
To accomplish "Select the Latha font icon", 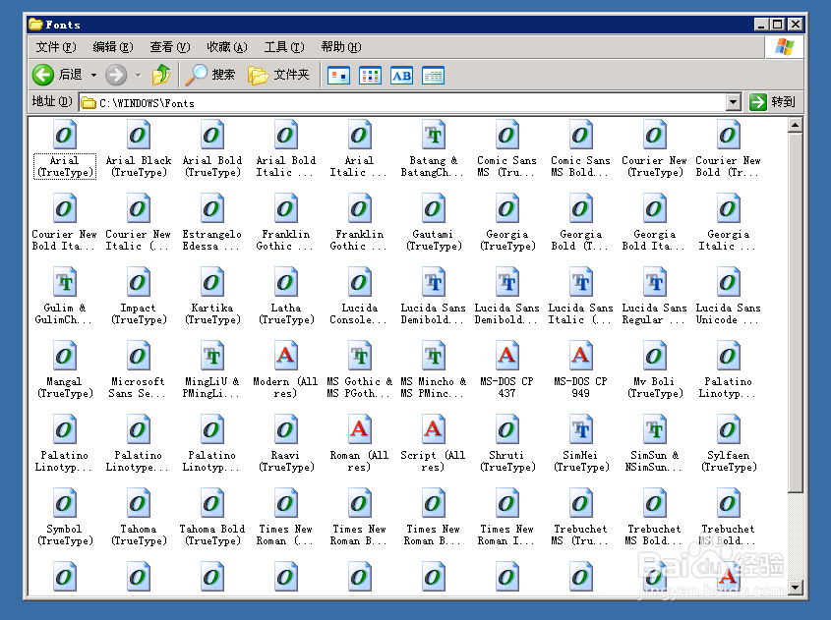I will pos(285,282).
